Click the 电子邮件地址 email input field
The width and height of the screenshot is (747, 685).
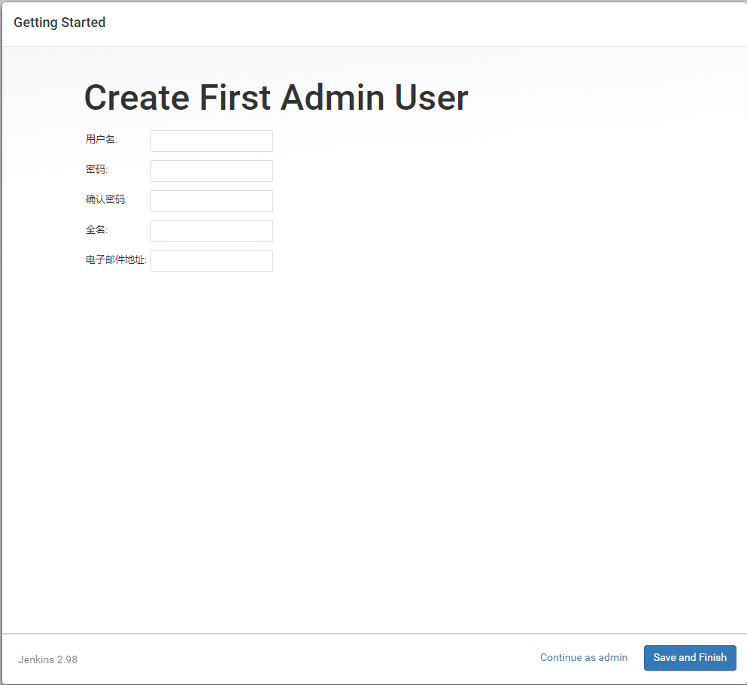click(211, 261)
